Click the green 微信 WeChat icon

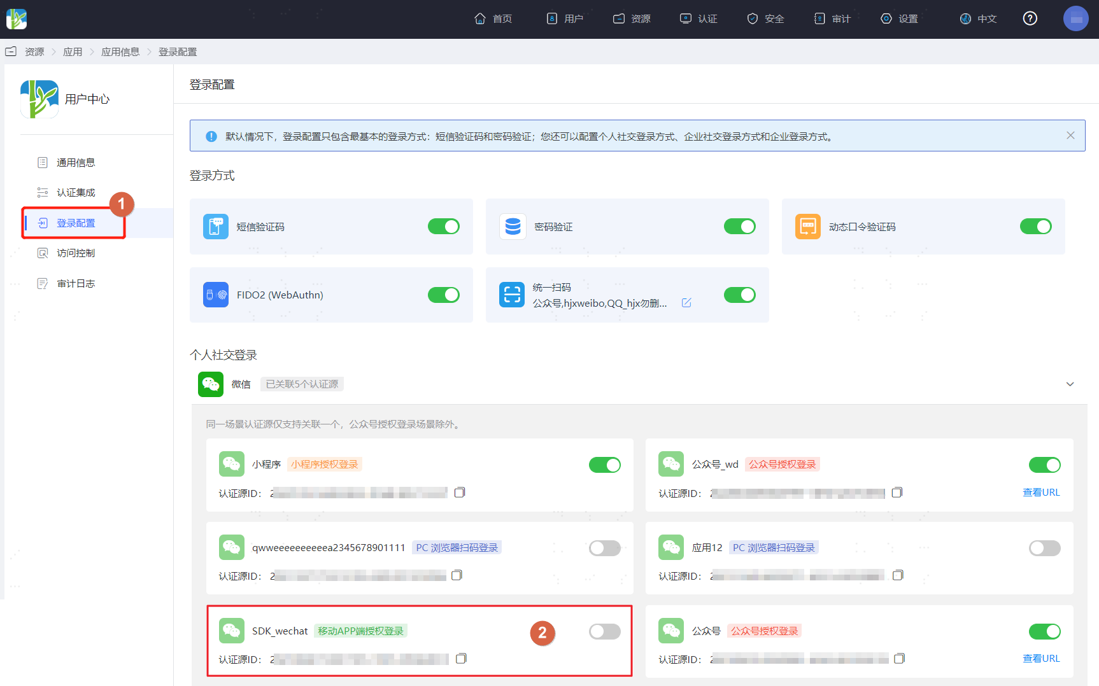211,384
